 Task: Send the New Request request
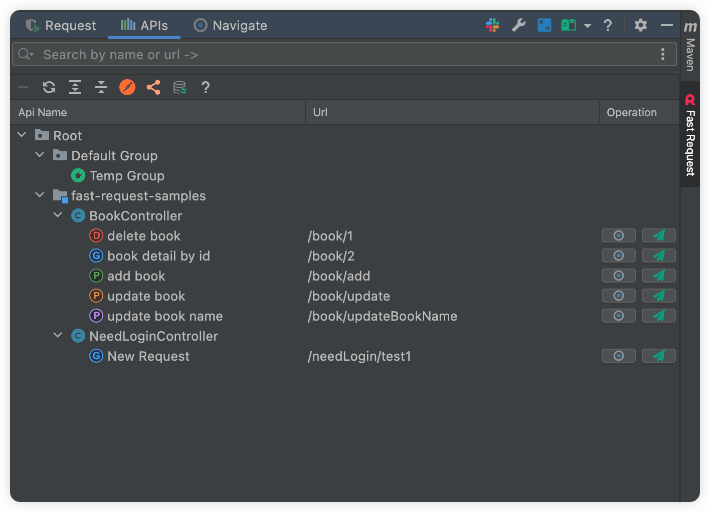point(659,356)
